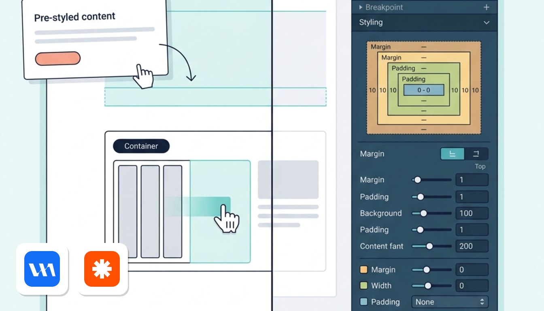544x311 pixels.
Task: Click the Content fant value field 200
Action: [472, 246]
